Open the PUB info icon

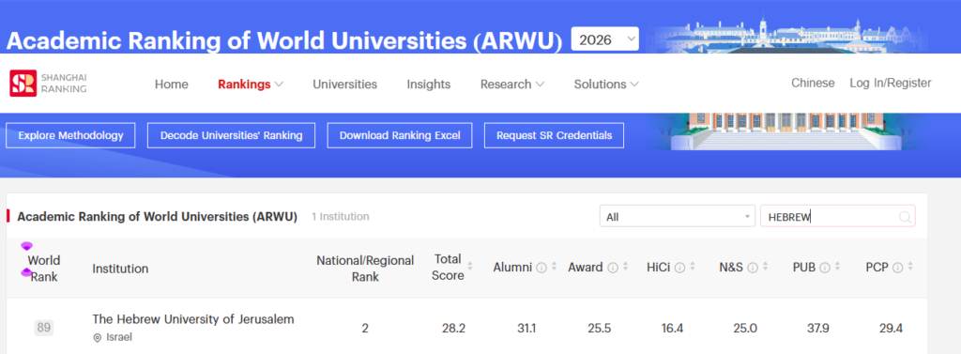pyautogui.click(x=825, y=268)
